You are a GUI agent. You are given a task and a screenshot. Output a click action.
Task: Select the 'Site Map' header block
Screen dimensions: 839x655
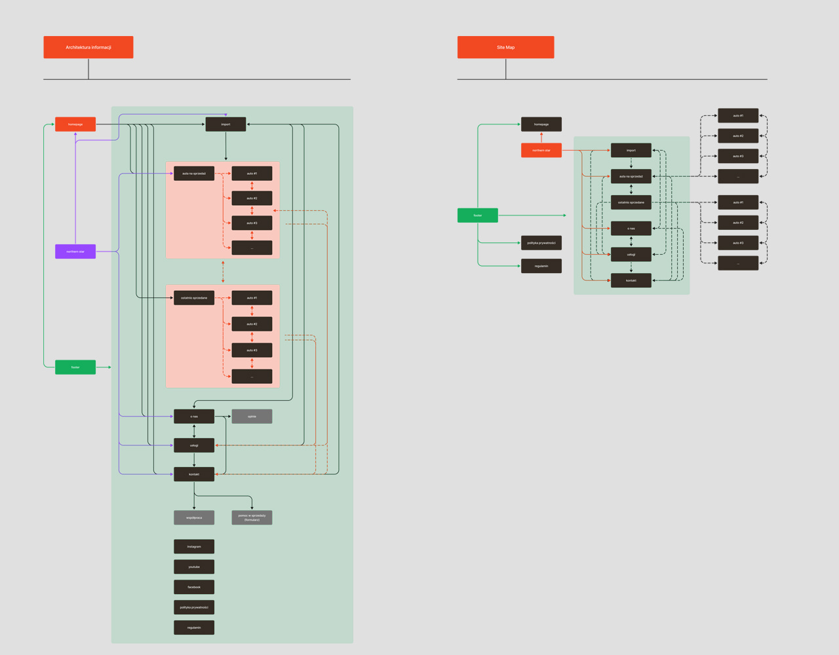pyautogui.click(x=505, y=47)
